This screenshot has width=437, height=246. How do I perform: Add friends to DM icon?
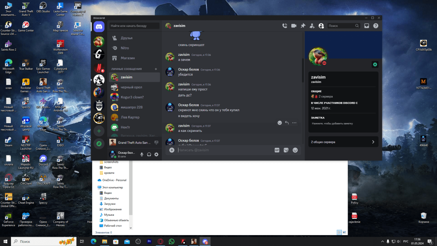(312, 25)
